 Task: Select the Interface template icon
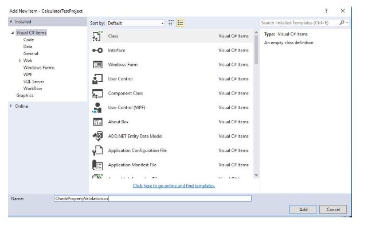97,50
